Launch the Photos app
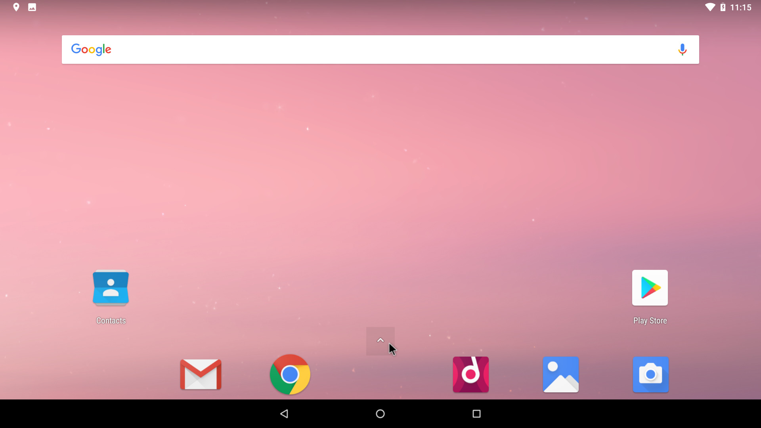761x428 pixels. click(x=560, y=374)
